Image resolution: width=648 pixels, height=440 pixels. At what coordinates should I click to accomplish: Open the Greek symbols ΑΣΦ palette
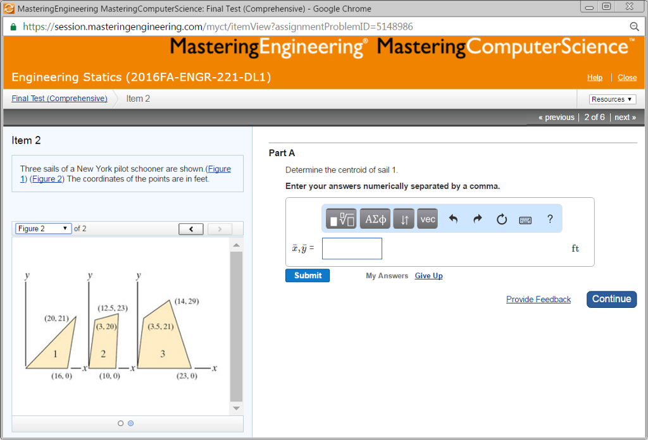pyautogui.click(x=375, y=218)
